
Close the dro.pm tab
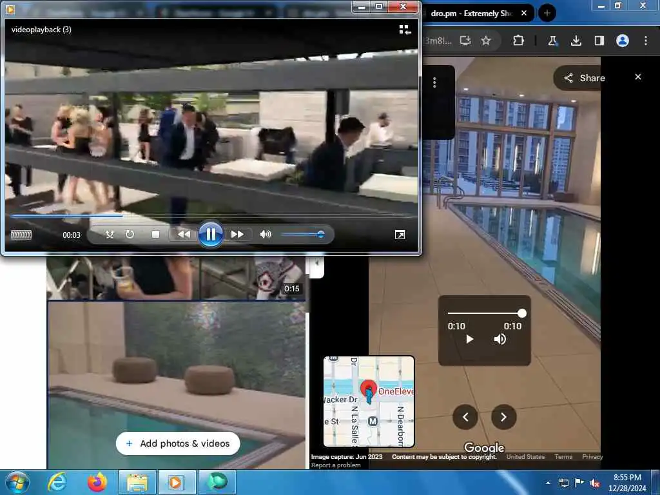pyautogui.click(x=523, y=13)
